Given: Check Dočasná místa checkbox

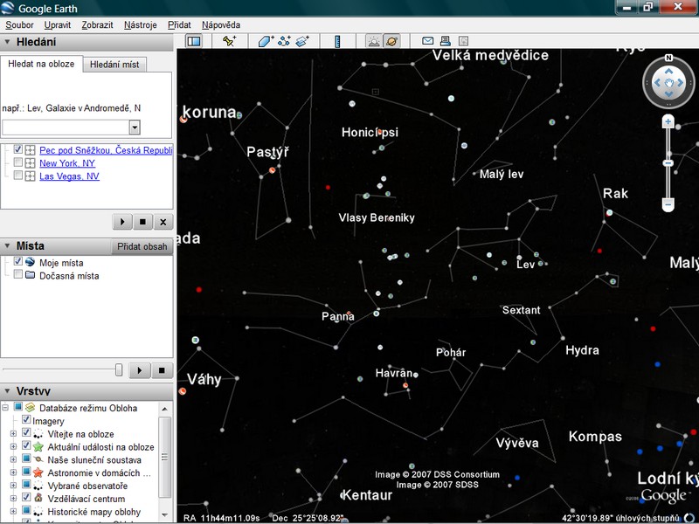Looking at the screenshot, I should pos(17,274).
